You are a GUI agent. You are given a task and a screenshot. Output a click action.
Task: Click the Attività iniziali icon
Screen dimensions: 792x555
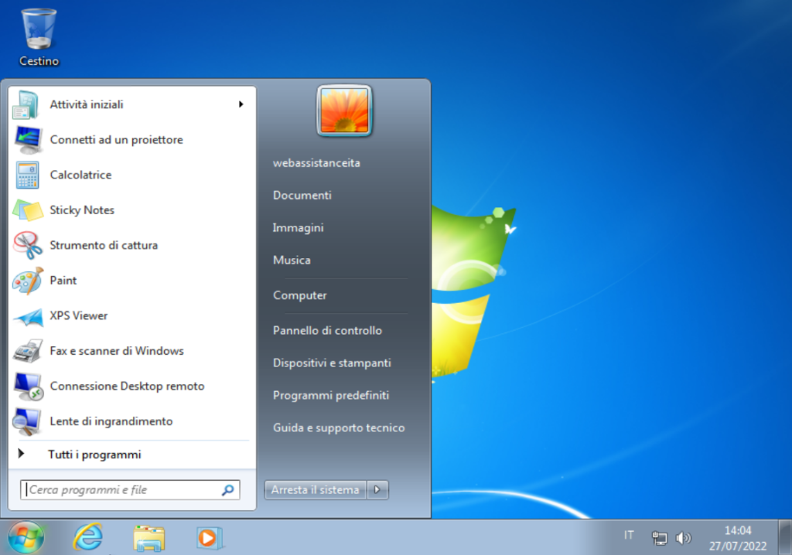(26, 104)
